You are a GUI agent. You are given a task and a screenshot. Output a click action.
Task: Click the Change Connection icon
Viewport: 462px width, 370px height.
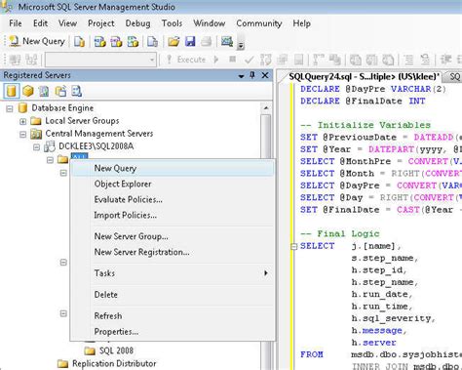[x=31, y=60]
